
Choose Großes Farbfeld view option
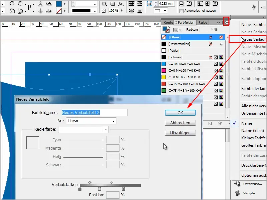click(254, 145)
